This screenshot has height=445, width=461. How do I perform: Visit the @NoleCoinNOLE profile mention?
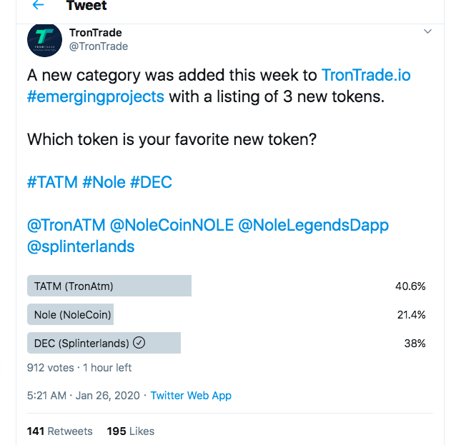172,225
